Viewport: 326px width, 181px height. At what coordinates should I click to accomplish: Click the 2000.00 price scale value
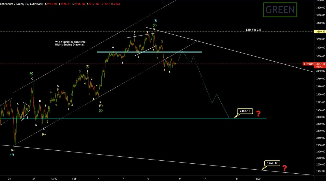[320, 164]
